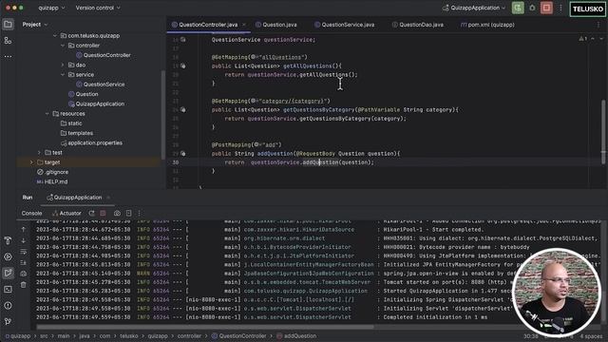Screen dimensions: 608x342
Task: Switch to QuestionDao.java tab
Action: [x=418, y=25]
